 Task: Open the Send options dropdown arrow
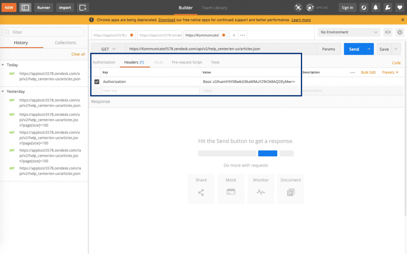pyautogui.click(x=369, y=49)
